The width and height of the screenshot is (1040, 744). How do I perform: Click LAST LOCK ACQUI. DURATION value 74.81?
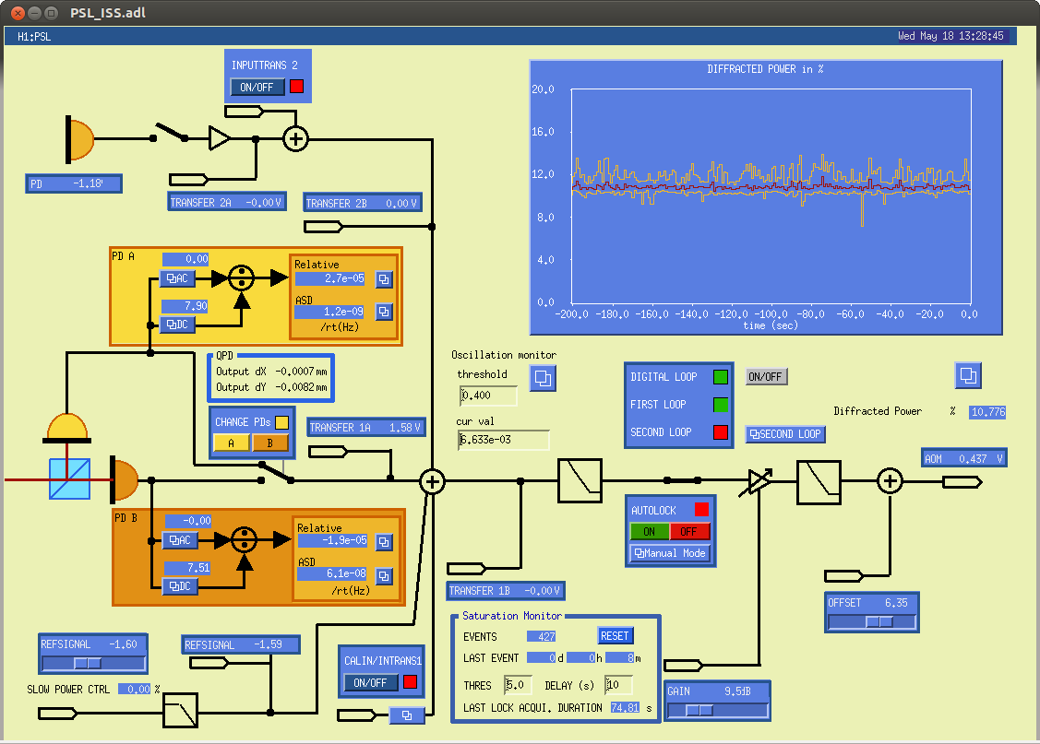pyautogui.click(x=626, y=707)
